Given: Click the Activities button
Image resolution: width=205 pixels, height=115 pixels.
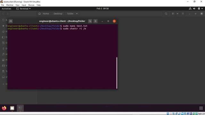Looking at the screenshot, I should click(x=6, y=9).
